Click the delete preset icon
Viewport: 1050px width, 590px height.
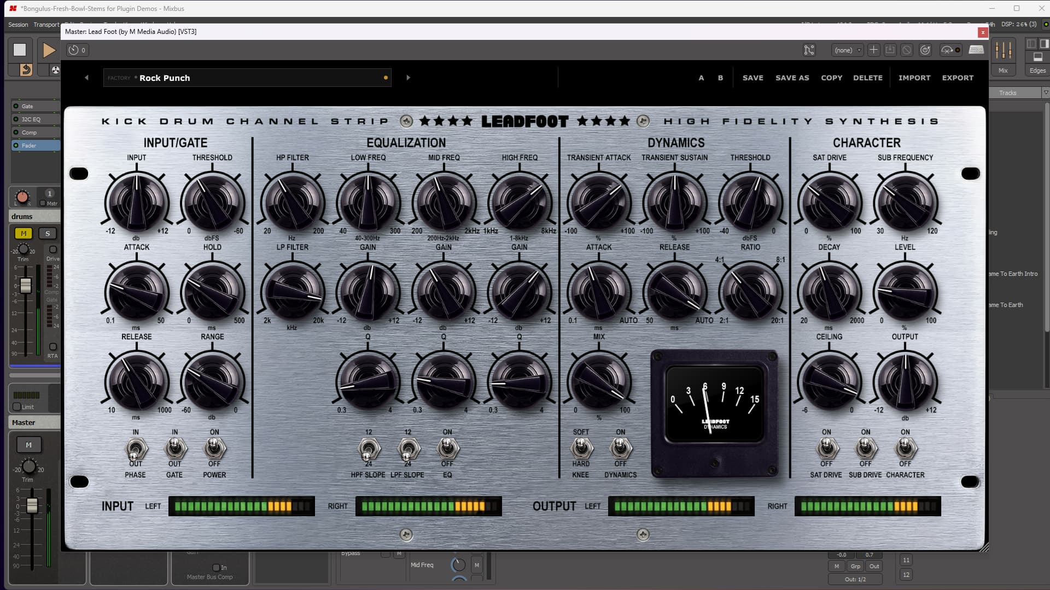907,50
